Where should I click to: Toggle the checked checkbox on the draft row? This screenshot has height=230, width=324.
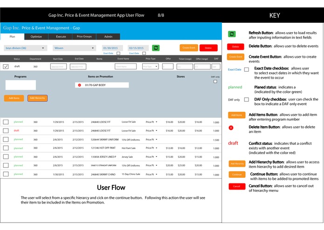point(6,67)
